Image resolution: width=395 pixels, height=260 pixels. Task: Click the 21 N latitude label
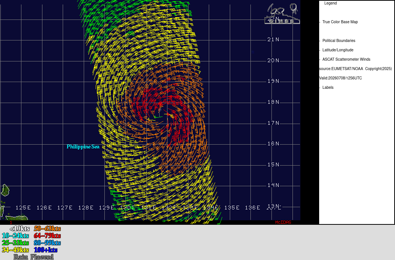[x=273, y=39]
